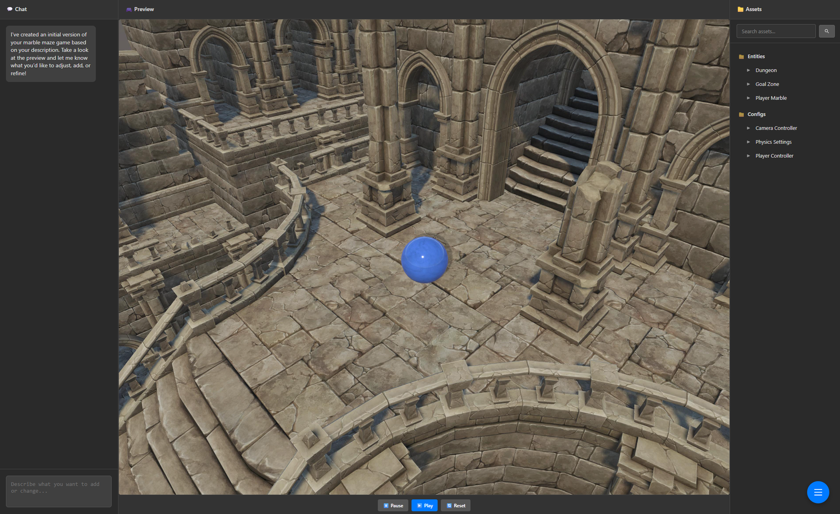
Task: Click the Pause button
Action: click(x=393, y=506)
